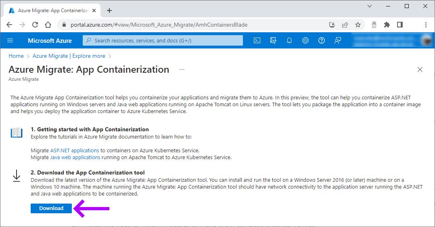Go forward using browser forward arrow

pos(22,25)
